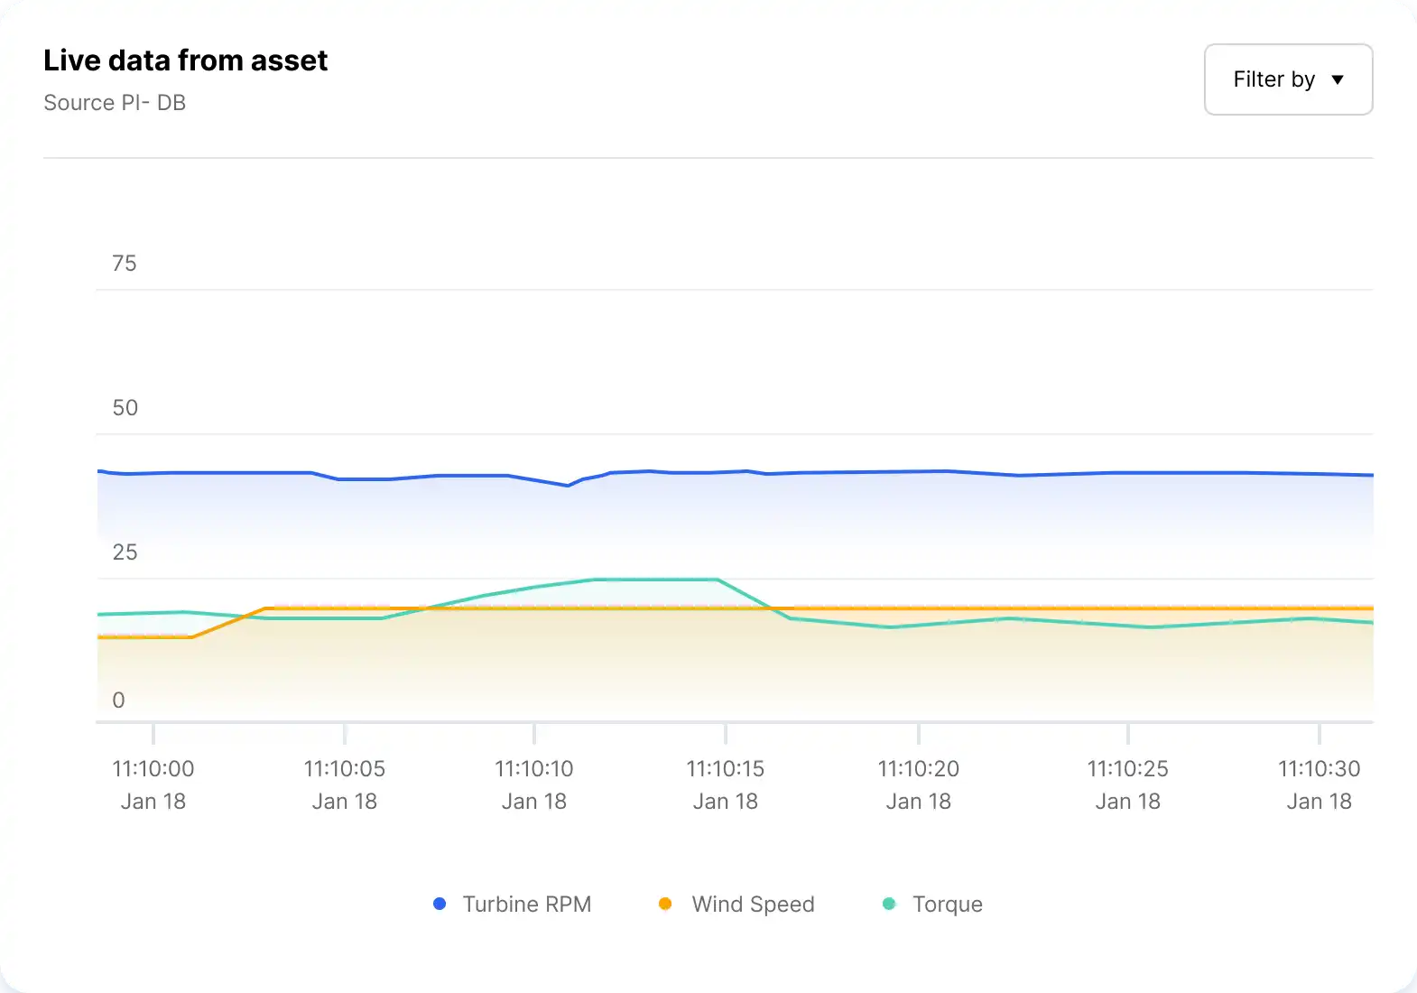Select the 11:10:25 time axis label
This screenshot has height=993, width=1417.
point(1127,769)
